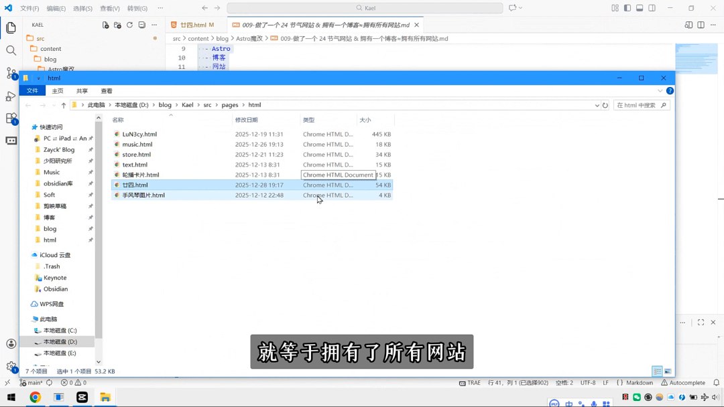Click the new folder icon in explorer header

(118, 25)
